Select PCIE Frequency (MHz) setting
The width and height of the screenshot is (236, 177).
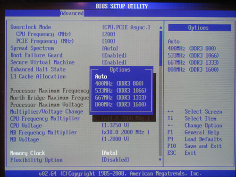pyautogui.click(x=45, y=41)
